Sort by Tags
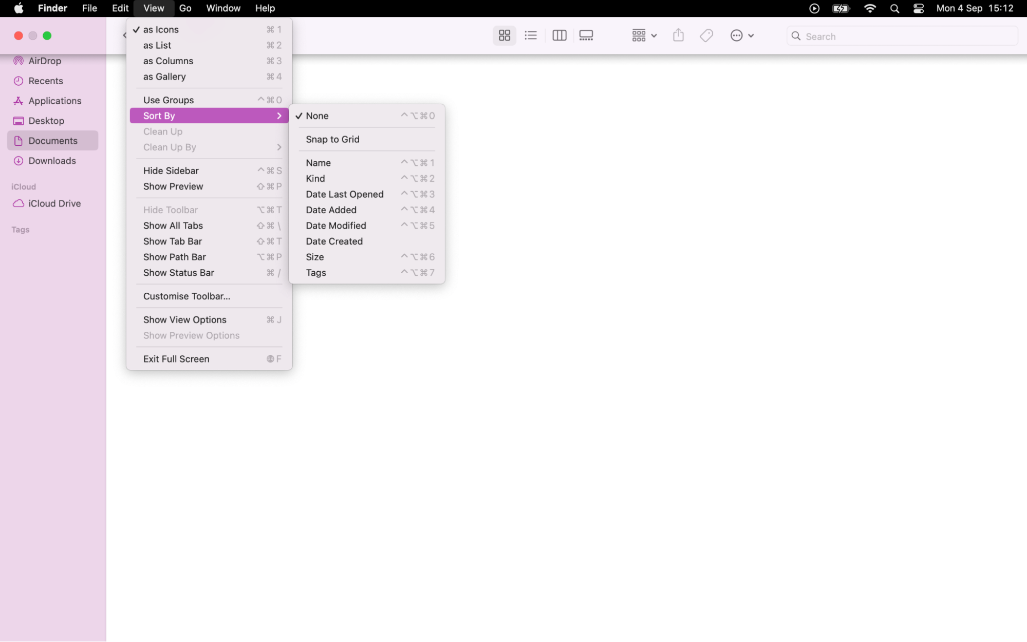The height and width of the screenshot is (642, 1027). click(x=367, y=273)
